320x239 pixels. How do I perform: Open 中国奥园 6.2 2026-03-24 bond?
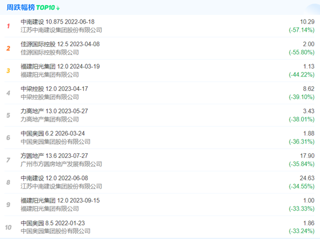pos(53,133)
